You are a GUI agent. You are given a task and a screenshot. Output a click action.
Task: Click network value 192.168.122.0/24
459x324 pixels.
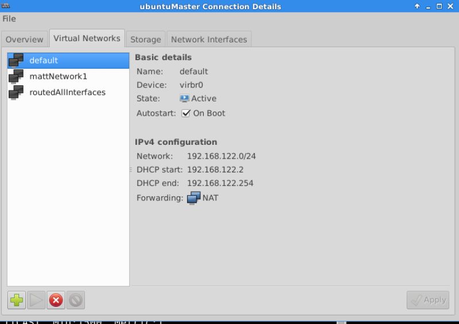pos(221,156)
